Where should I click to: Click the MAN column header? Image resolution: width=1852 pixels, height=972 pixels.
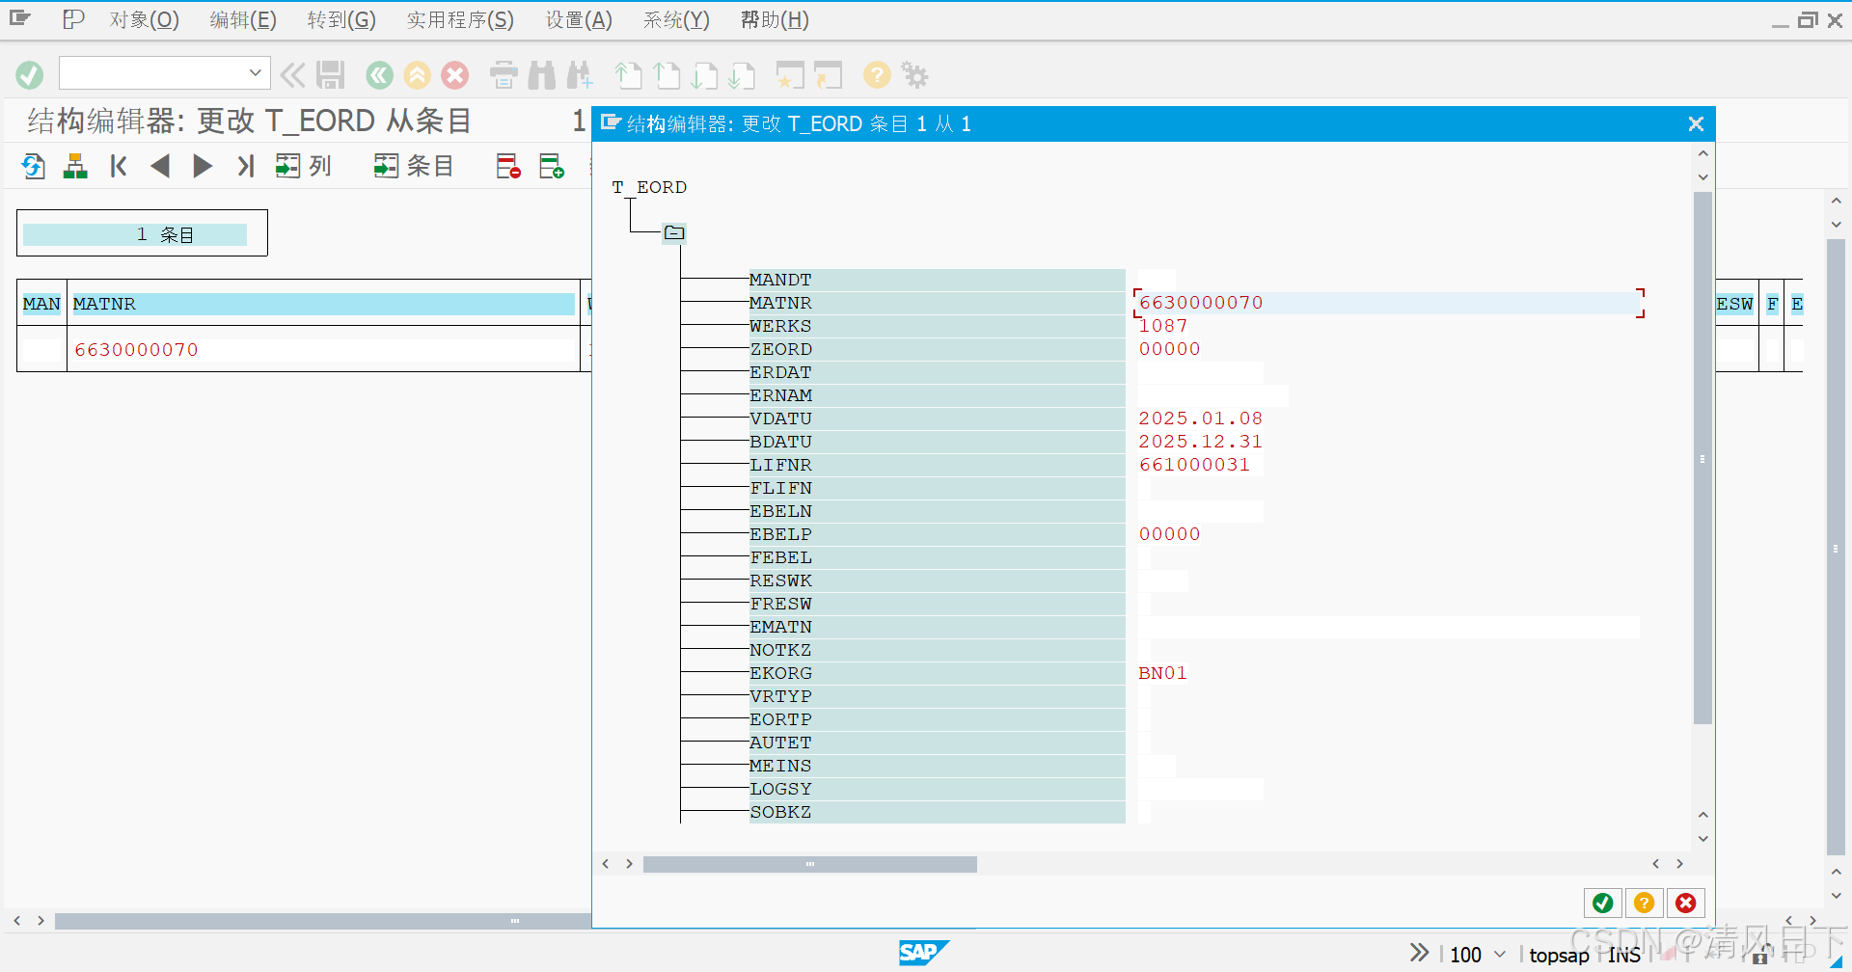[41, 304]
